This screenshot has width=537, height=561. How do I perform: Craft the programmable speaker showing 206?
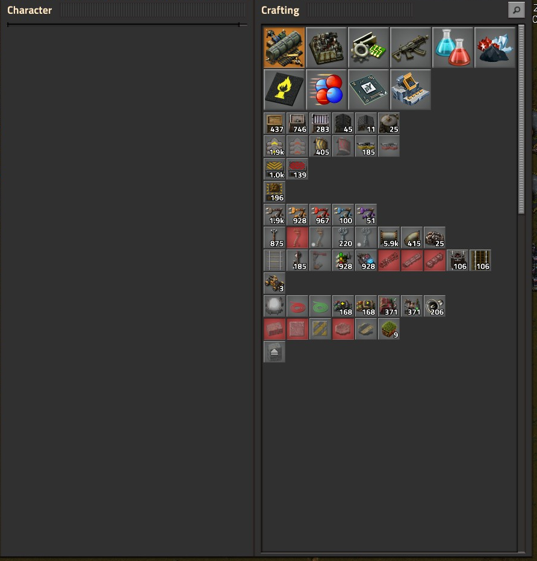(435, 306)
